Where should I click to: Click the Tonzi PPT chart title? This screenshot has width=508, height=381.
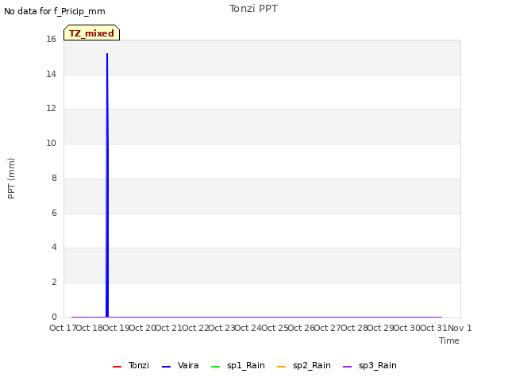(x=253, y=9)
